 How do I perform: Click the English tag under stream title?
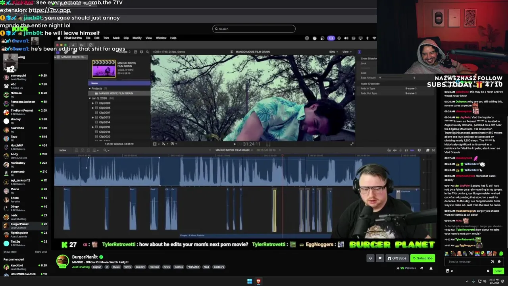97,267
